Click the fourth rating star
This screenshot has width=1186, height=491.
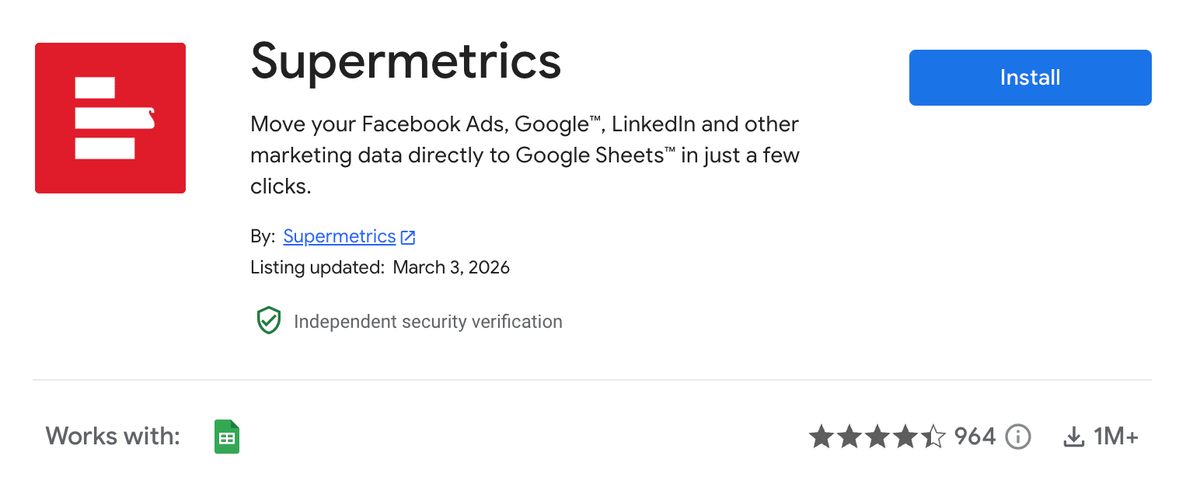905,437
